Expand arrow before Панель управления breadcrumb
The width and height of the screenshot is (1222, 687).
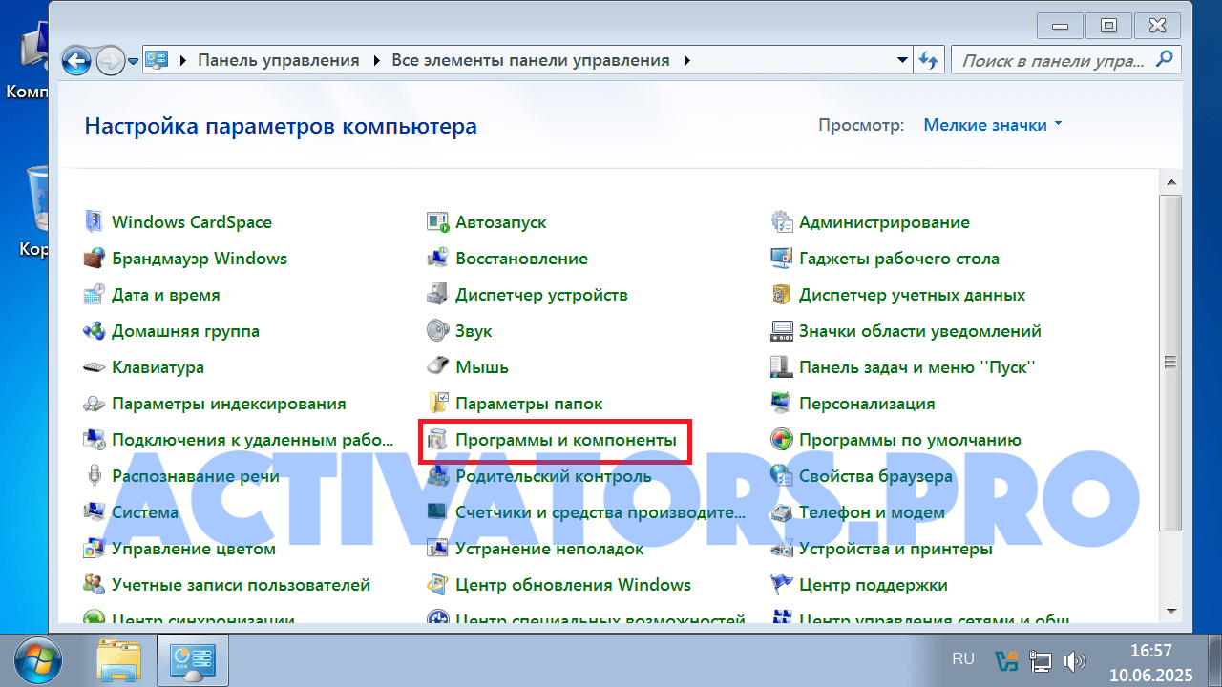[181, 60]
